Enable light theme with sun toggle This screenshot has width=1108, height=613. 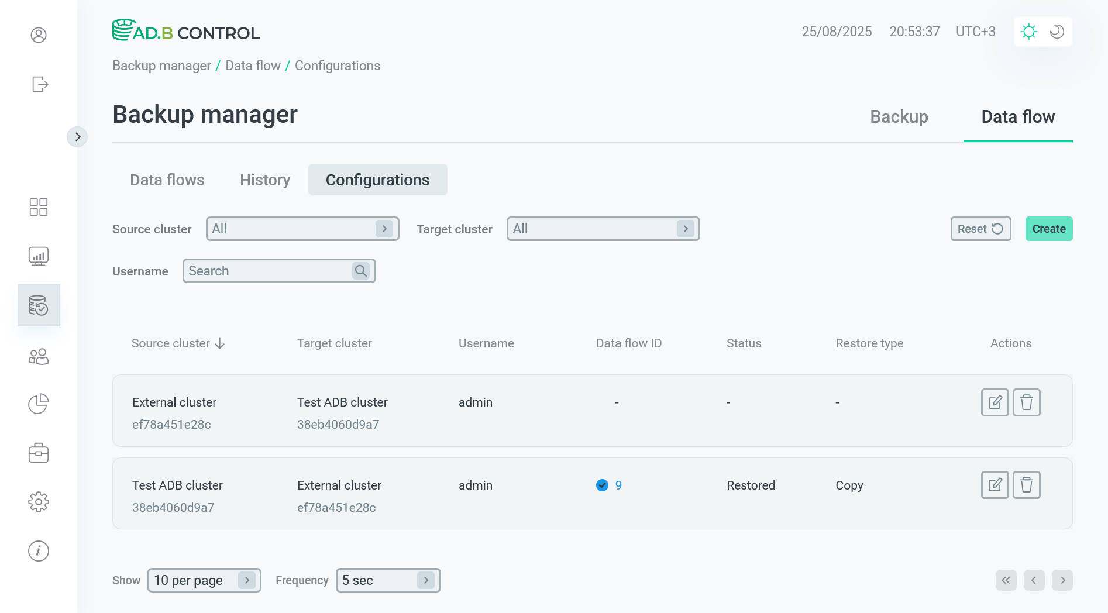[1029, 32]
